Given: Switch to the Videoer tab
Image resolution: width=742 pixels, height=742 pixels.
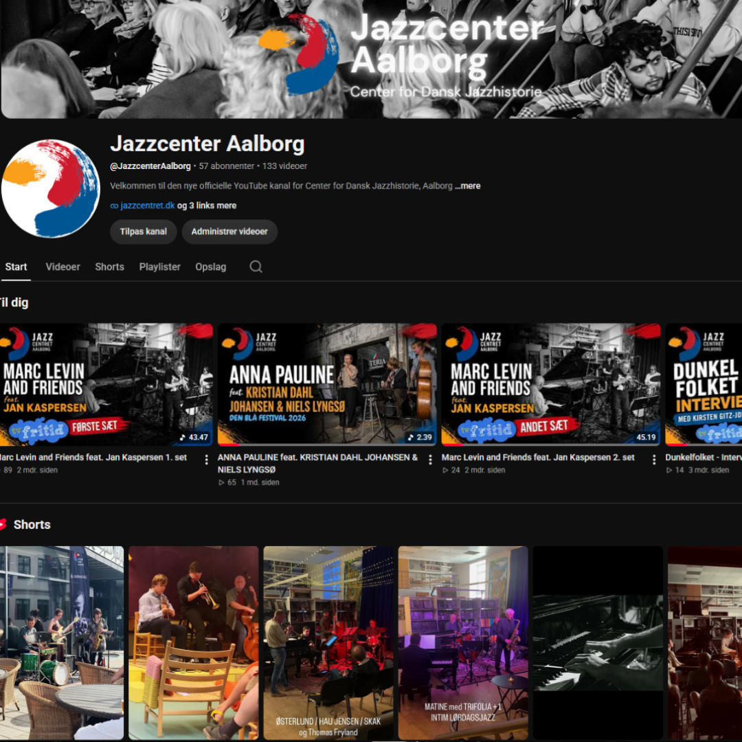Looking at the screenshot, I should [x=63, y=267].
